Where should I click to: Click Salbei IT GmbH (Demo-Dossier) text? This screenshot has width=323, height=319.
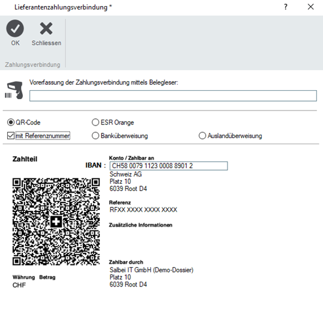point(151,270)
